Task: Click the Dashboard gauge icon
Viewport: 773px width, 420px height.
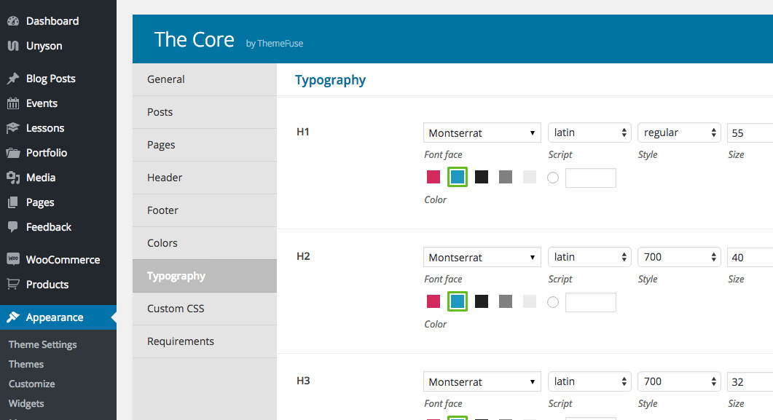Action: 13,21
